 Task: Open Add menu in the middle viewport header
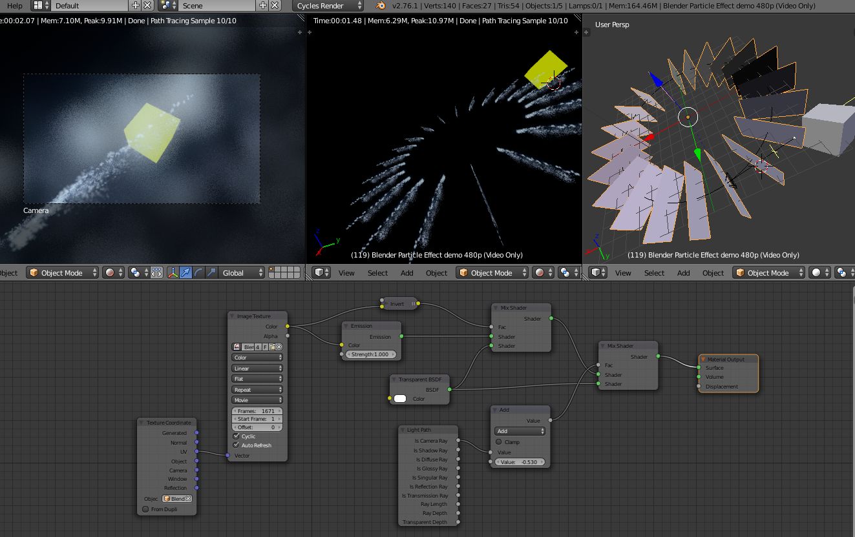[406, 273]
